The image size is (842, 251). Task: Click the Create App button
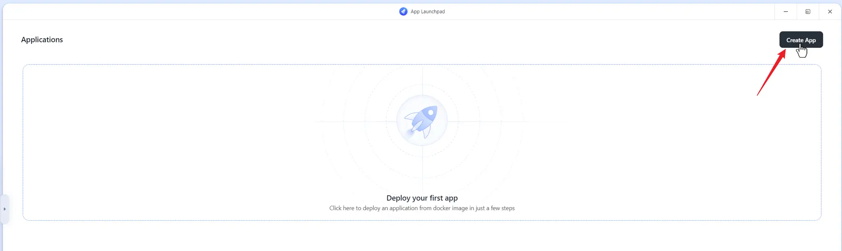click(x=801, y=40)
